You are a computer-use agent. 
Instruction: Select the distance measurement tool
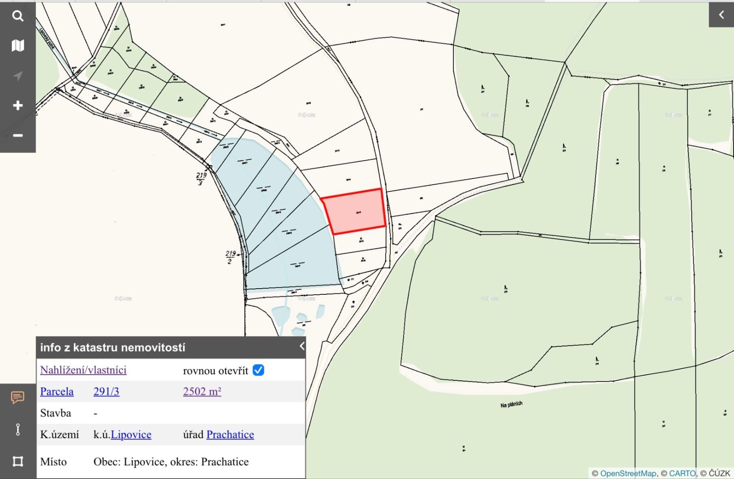[x=17, y=429]
